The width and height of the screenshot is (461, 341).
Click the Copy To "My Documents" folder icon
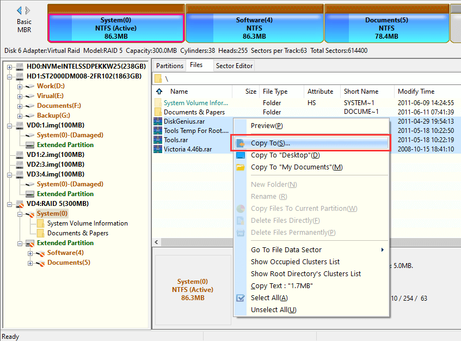[241, 167]
